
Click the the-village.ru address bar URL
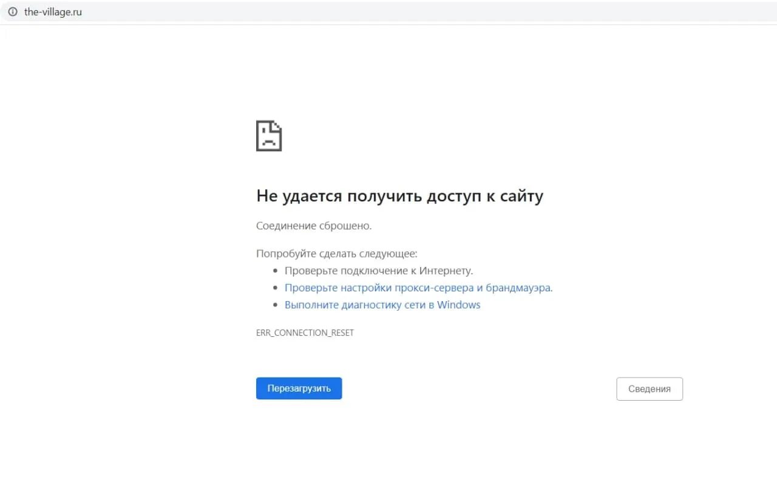pyautogui.click(x=53, y=12)
